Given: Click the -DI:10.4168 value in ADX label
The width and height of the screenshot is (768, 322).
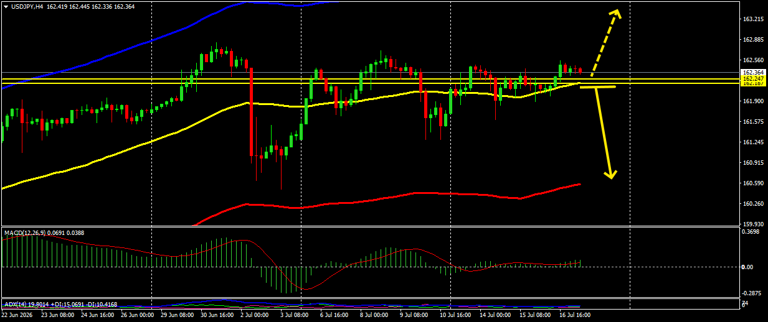Looking at the screenshot, I should coord(101,305).
